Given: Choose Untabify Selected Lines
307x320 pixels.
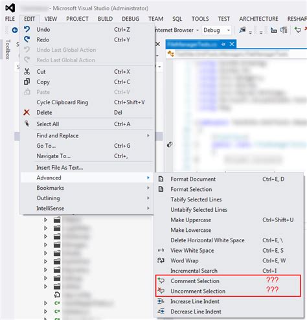Looking at the screenshot, I should coord(229,209).
